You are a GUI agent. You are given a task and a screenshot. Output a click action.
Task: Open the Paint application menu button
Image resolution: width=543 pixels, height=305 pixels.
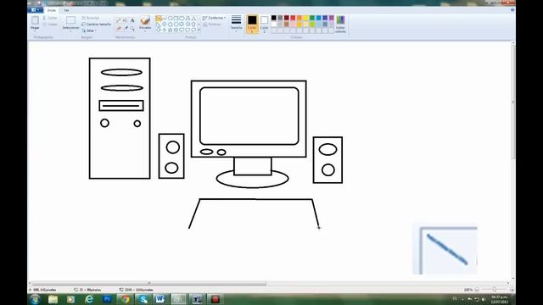tap(35, 10)
